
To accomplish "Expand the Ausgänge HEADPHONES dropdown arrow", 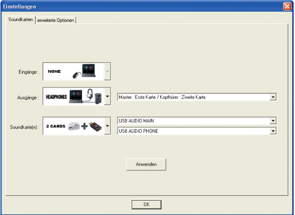I will click(107, 97).
